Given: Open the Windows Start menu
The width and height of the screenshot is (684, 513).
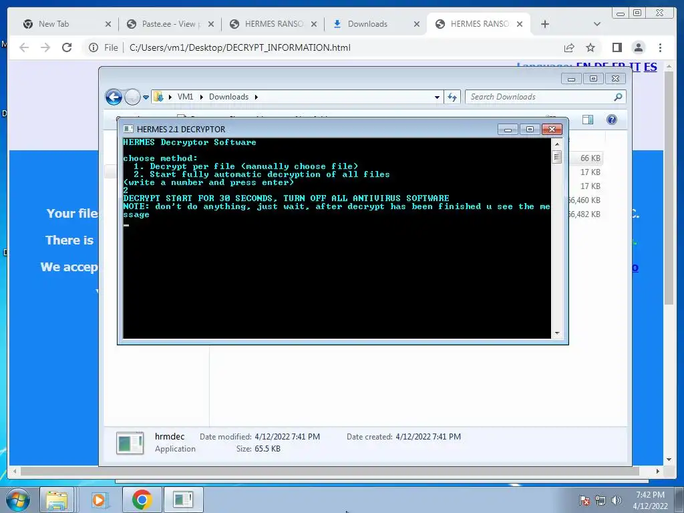Looking at the screenshot, I should pos(18,500).
